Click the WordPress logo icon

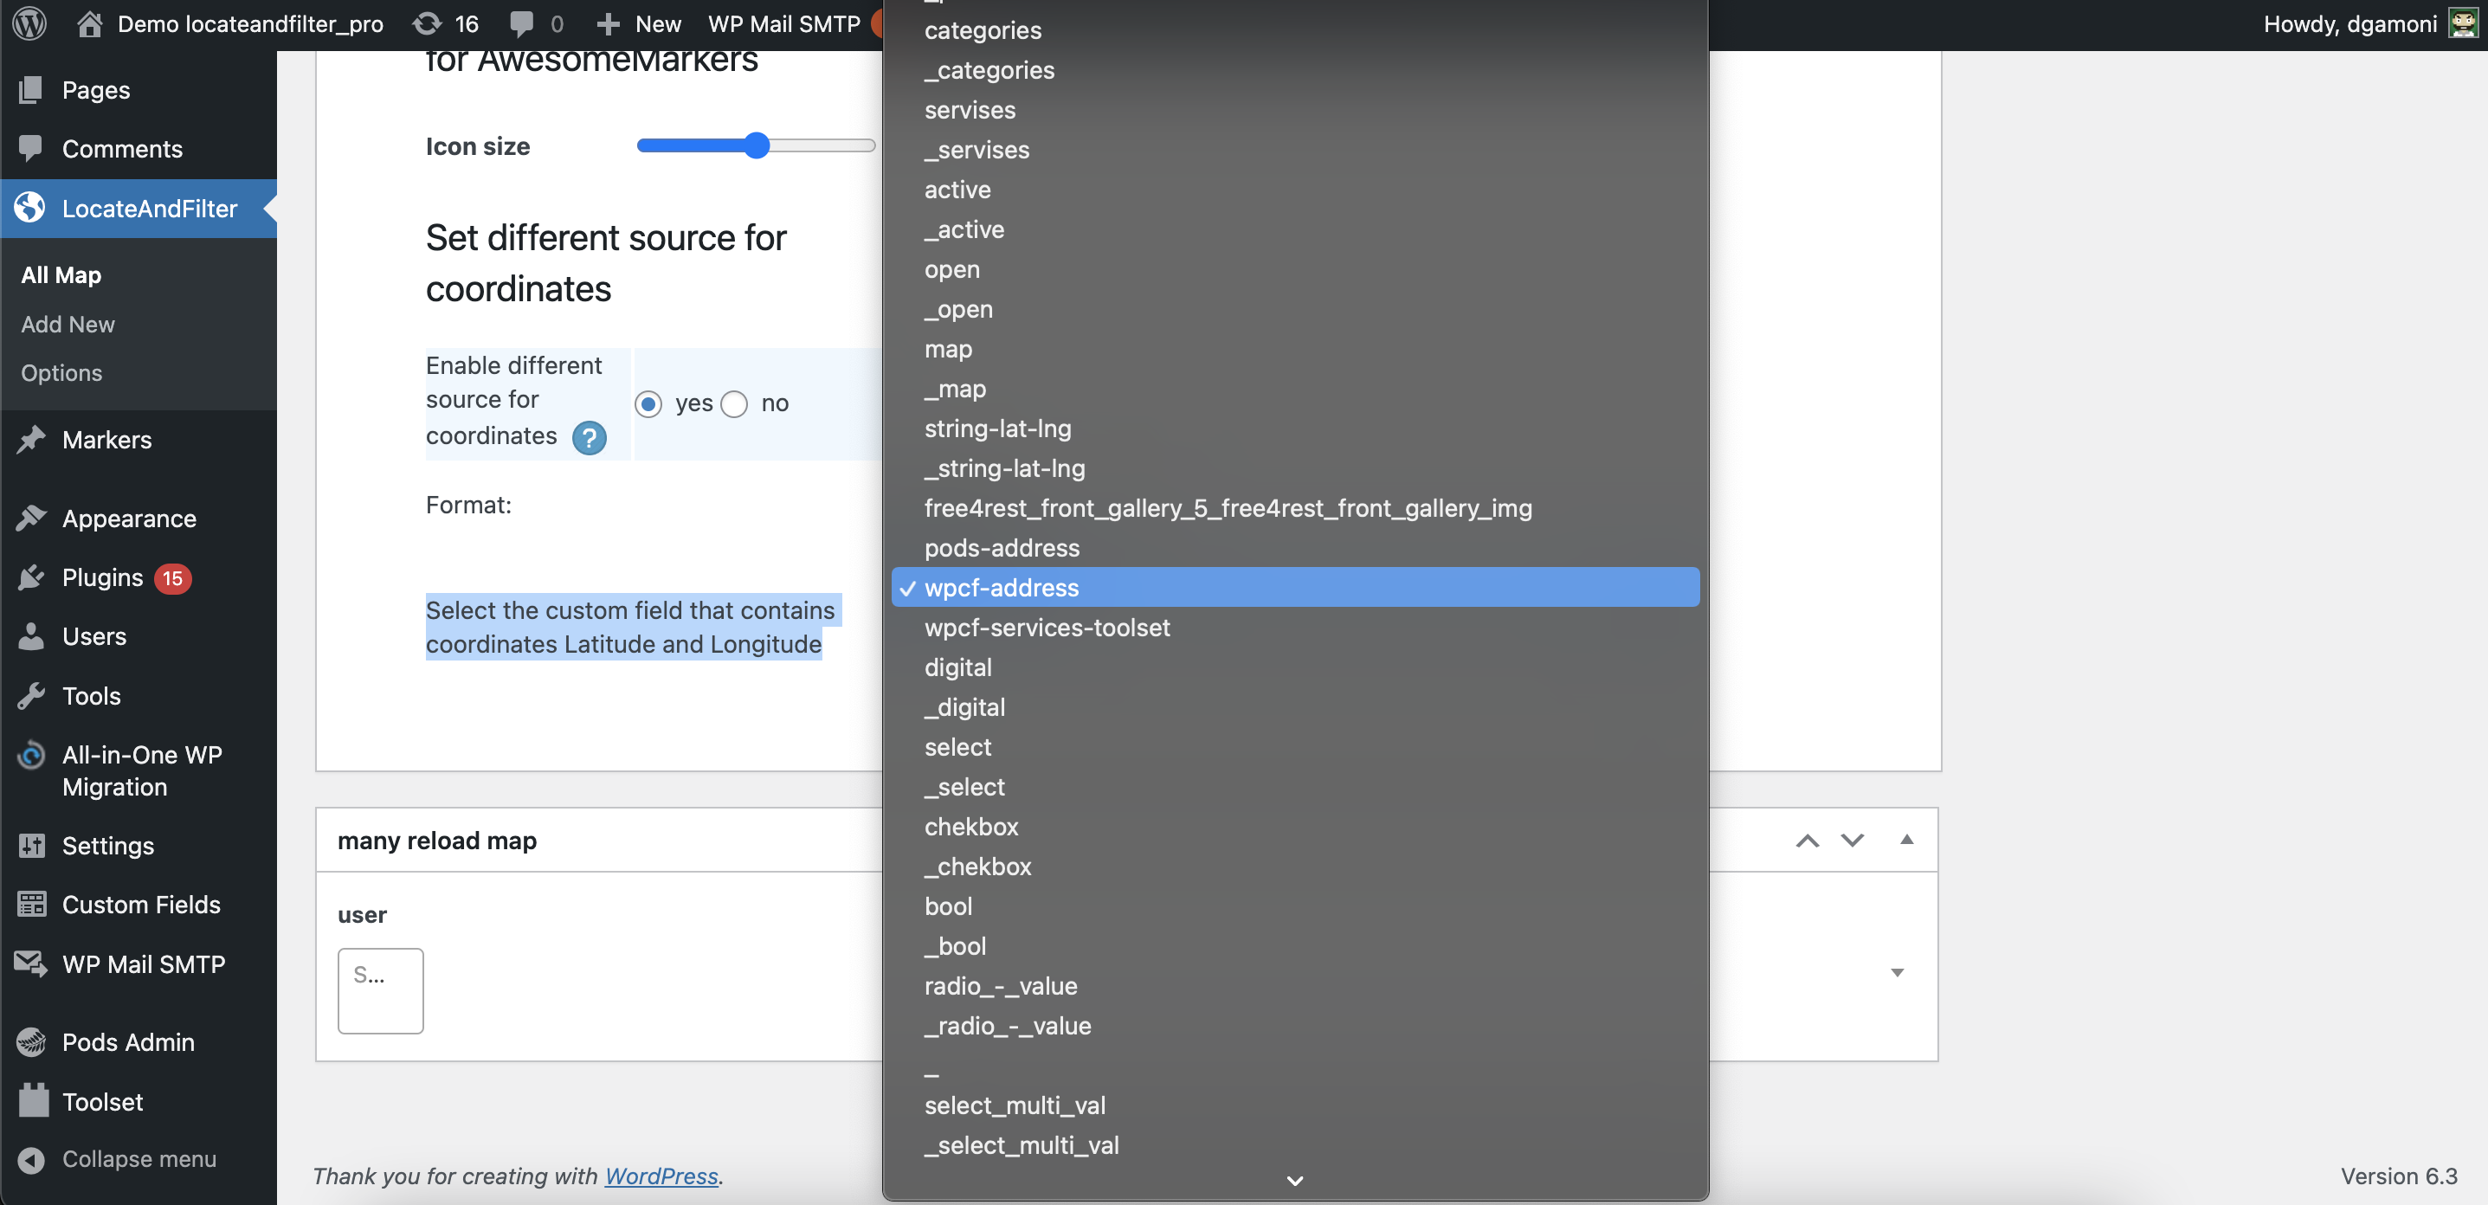pos(29,23)
